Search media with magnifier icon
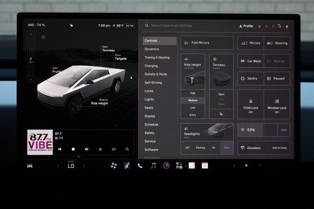 coord(127,149)
